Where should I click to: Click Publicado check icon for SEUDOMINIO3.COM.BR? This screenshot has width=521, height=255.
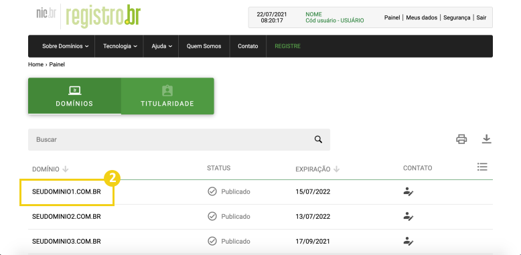pos(212,241)
